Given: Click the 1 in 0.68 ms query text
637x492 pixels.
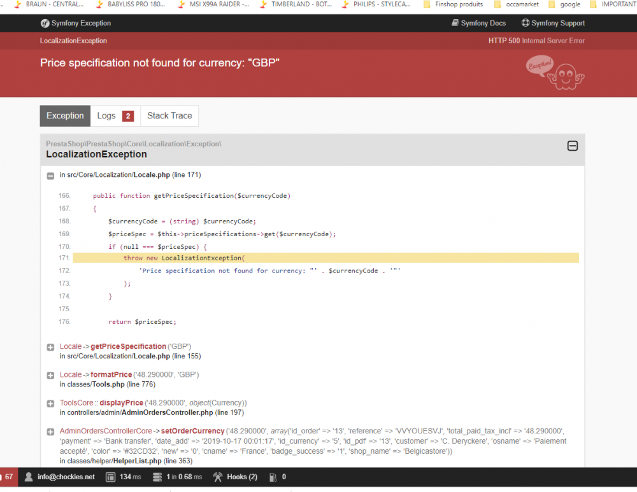Looking at the screenshot, I should 184,477.
